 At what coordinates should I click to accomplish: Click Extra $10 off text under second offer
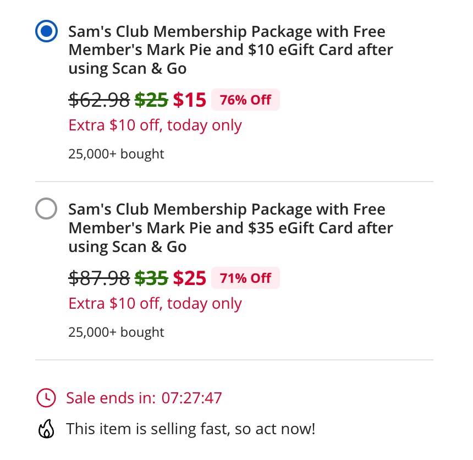(155, 303)
